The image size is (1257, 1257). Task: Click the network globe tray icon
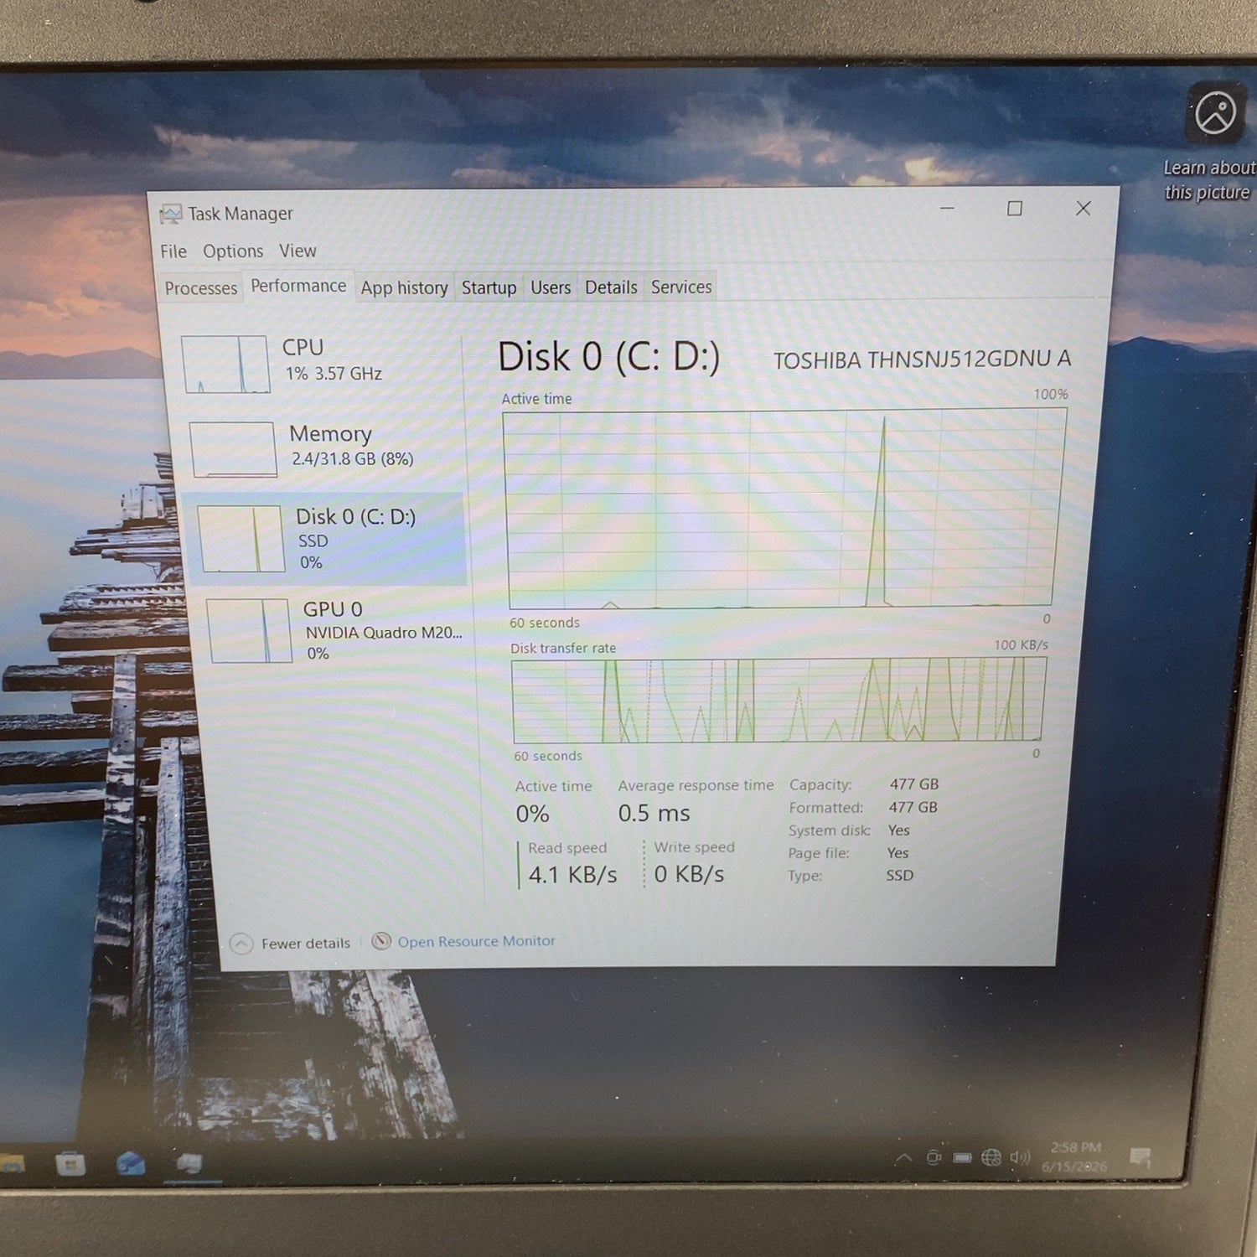(991, 1158)
